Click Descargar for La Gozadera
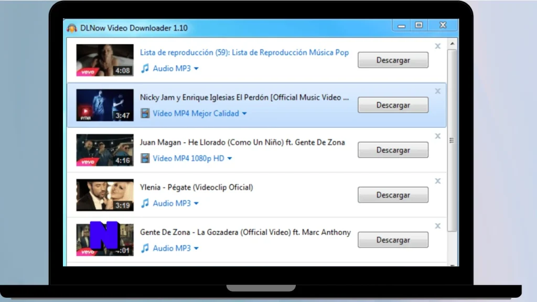Viewport: 537px width, 302px height. [x=393, y=240]
